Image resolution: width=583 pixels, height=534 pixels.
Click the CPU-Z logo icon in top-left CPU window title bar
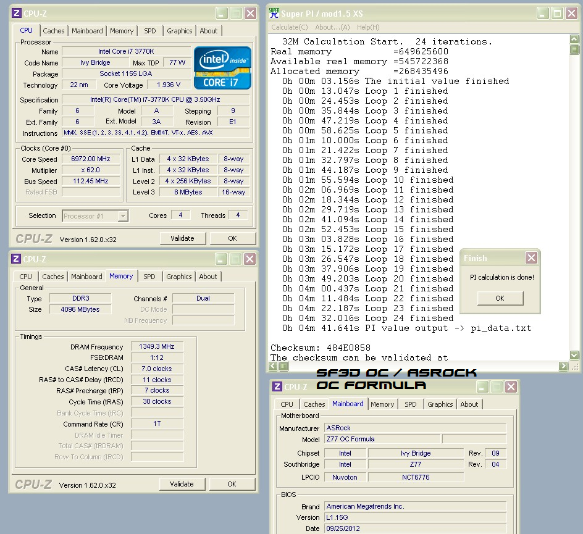[16, 14]
